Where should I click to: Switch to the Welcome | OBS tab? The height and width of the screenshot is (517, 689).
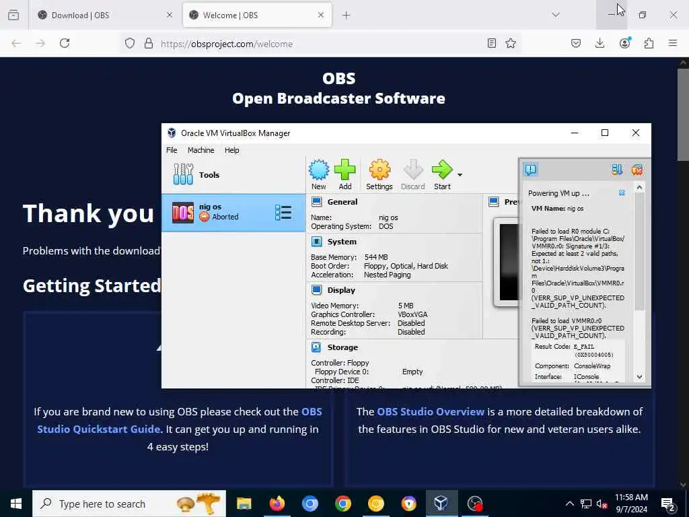[257, 15]
